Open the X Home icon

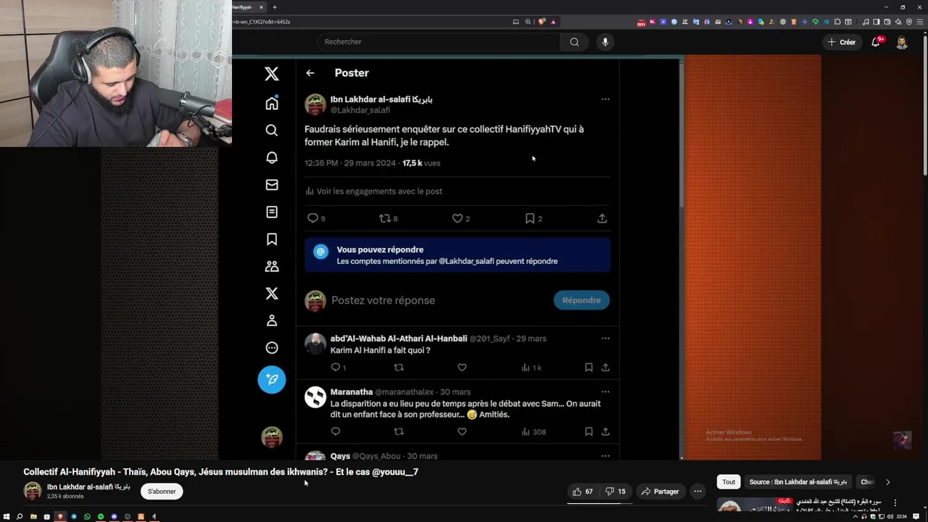pyautogui.click(x=272, y=103)
